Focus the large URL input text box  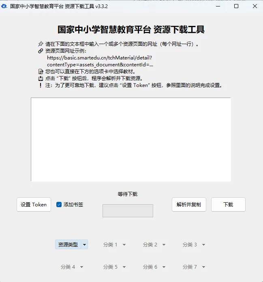coord(131,139)
